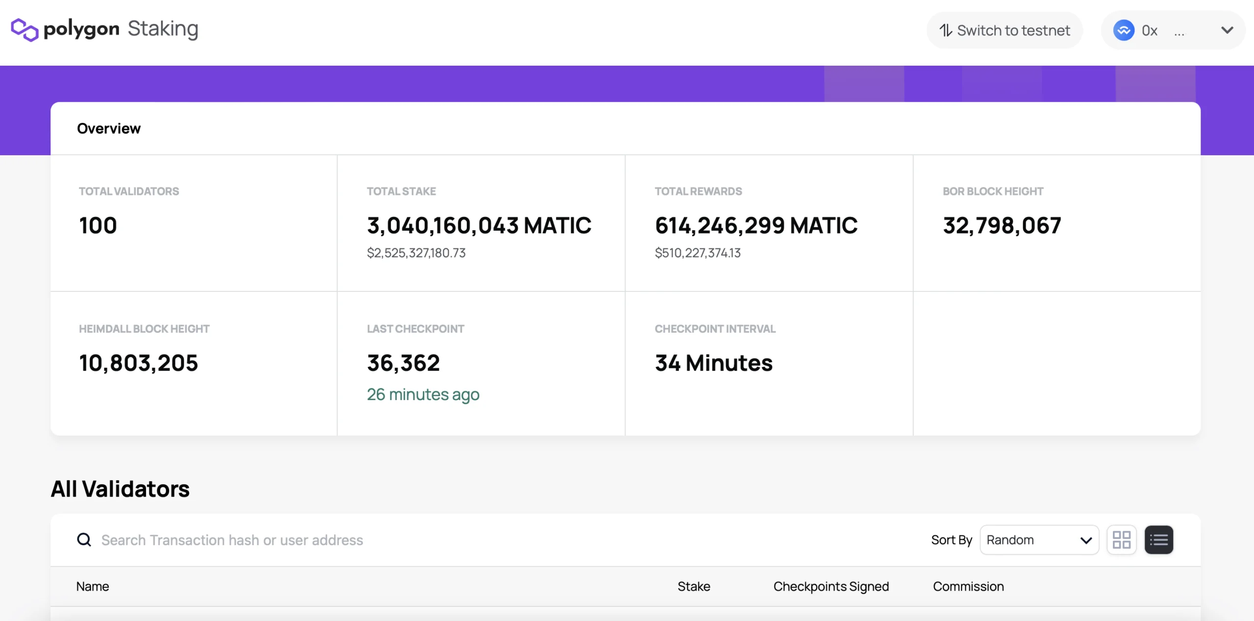1254x621 pixels.
Task: Click the Name column header
Action: point(93,586)
